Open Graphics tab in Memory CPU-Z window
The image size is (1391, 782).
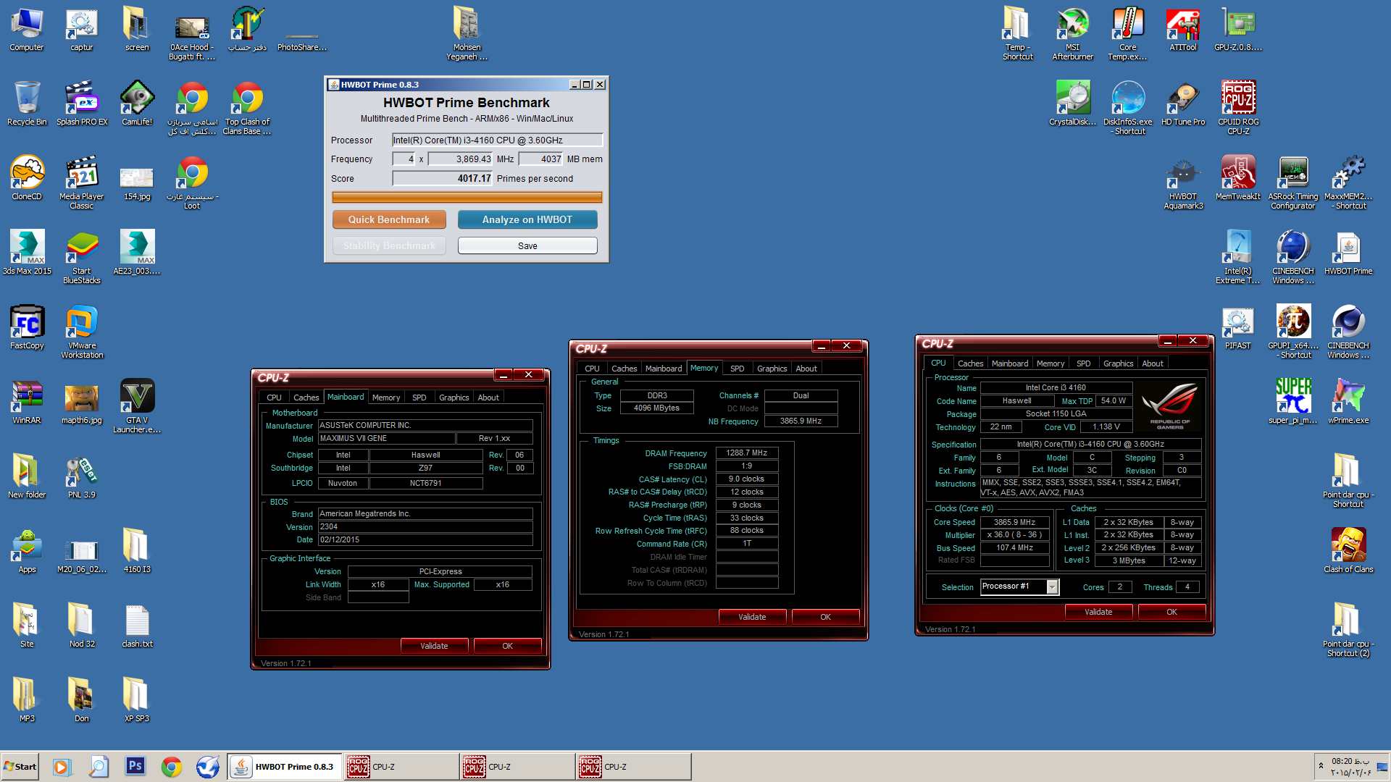(772, 369)
